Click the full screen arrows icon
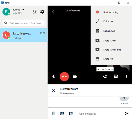Image resolution: width=132 pixels, height=119 pixels. coord(97,21)
